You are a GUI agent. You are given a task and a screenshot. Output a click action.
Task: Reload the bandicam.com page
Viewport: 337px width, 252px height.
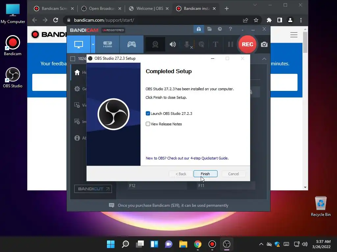[56, 20]
